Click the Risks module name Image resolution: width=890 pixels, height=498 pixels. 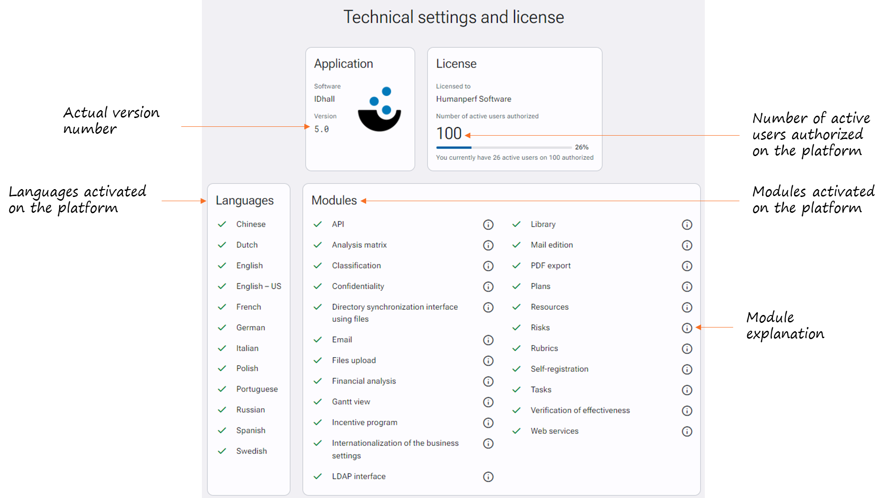pos(540,328)
